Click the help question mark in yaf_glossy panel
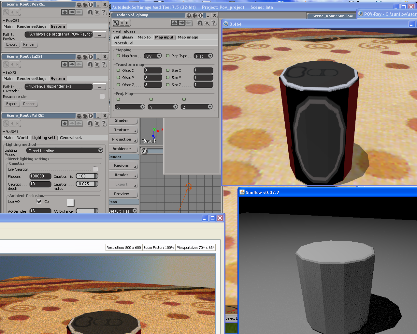This screenshot has height=334, width=417. 214,23
